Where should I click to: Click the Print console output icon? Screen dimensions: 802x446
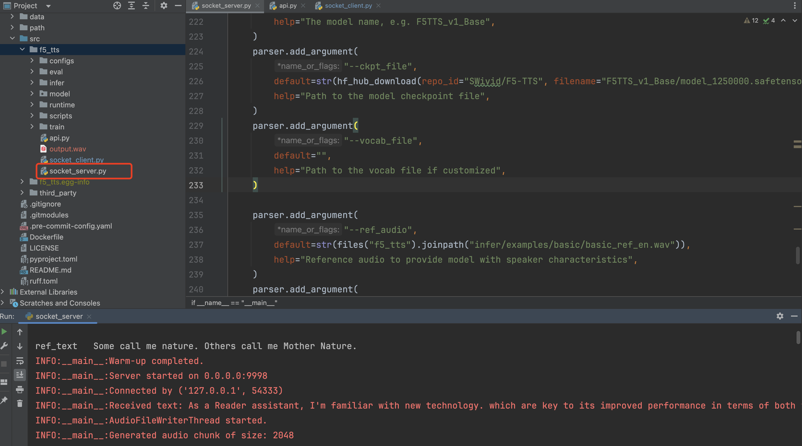[x=20, y=389]
